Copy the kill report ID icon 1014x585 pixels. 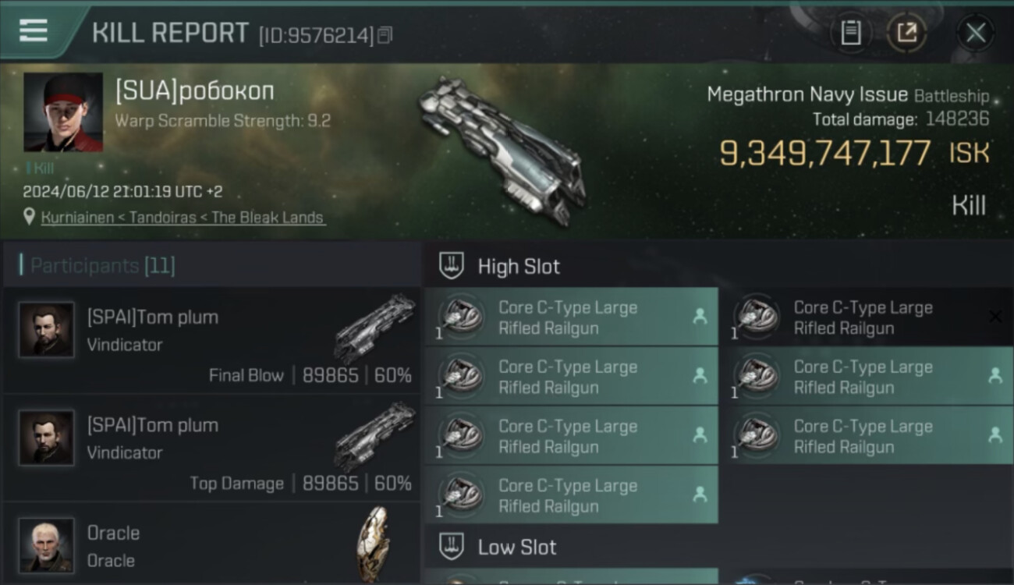(385, 35)
